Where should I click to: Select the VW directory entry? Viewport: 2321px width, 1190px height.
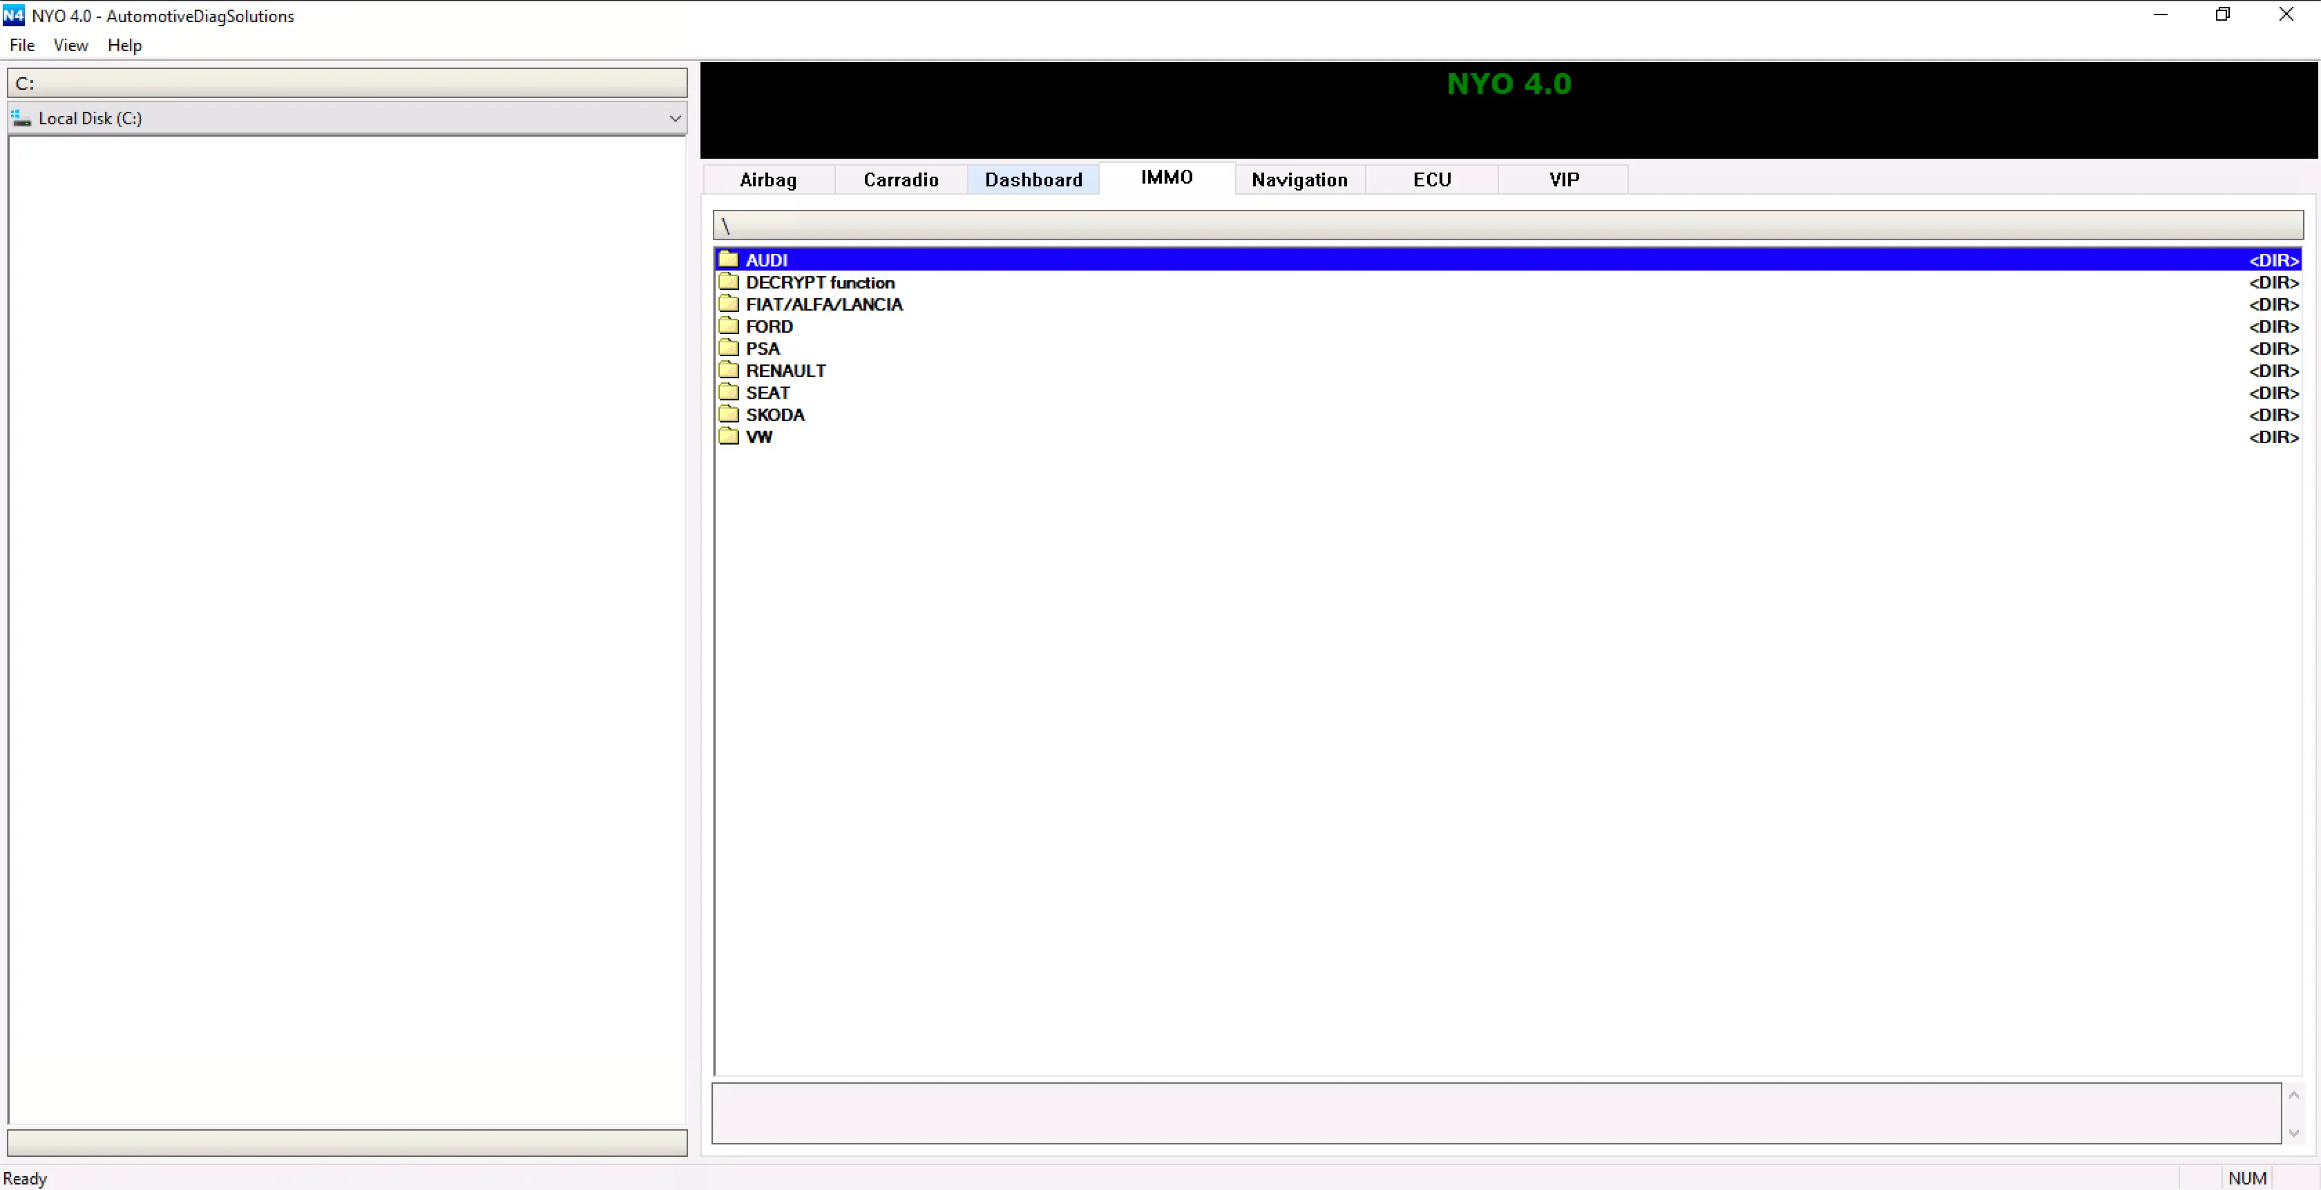758,436
